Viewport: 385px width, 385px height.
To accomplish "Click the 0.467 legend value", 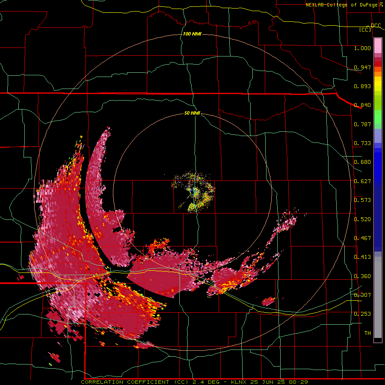I will 362,238.
